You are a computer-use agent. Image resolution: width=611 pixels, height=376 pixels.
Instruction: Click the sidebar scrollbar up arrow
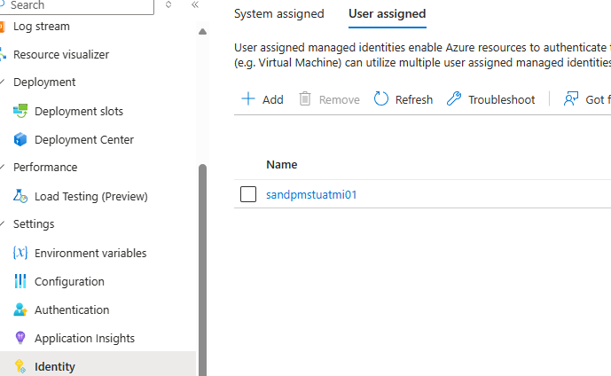(x=202, y=32)
